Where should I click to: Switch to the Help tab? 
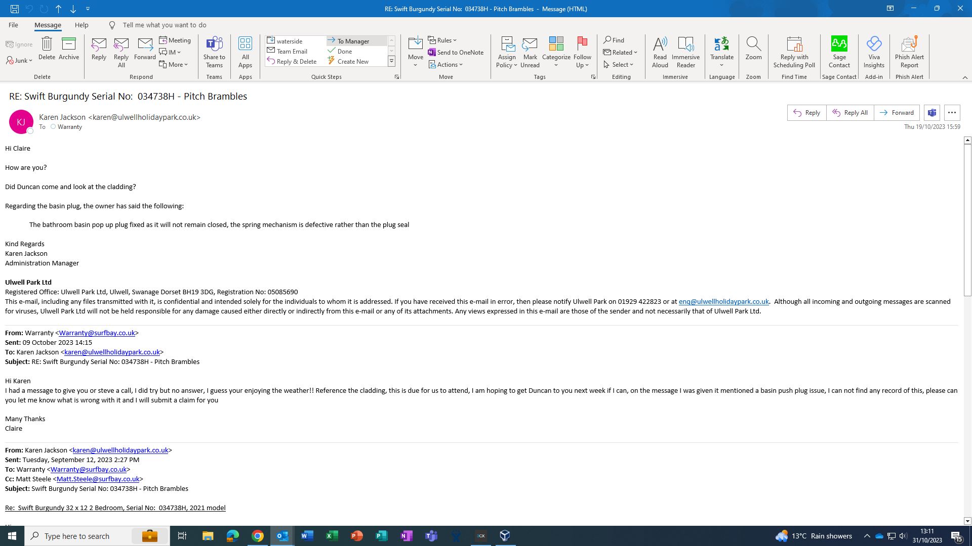[82, 25]
